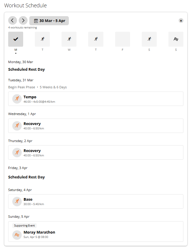Select the empty Friday tile
This screenshot has width=191, height=250.
click(x=122, y=39)
